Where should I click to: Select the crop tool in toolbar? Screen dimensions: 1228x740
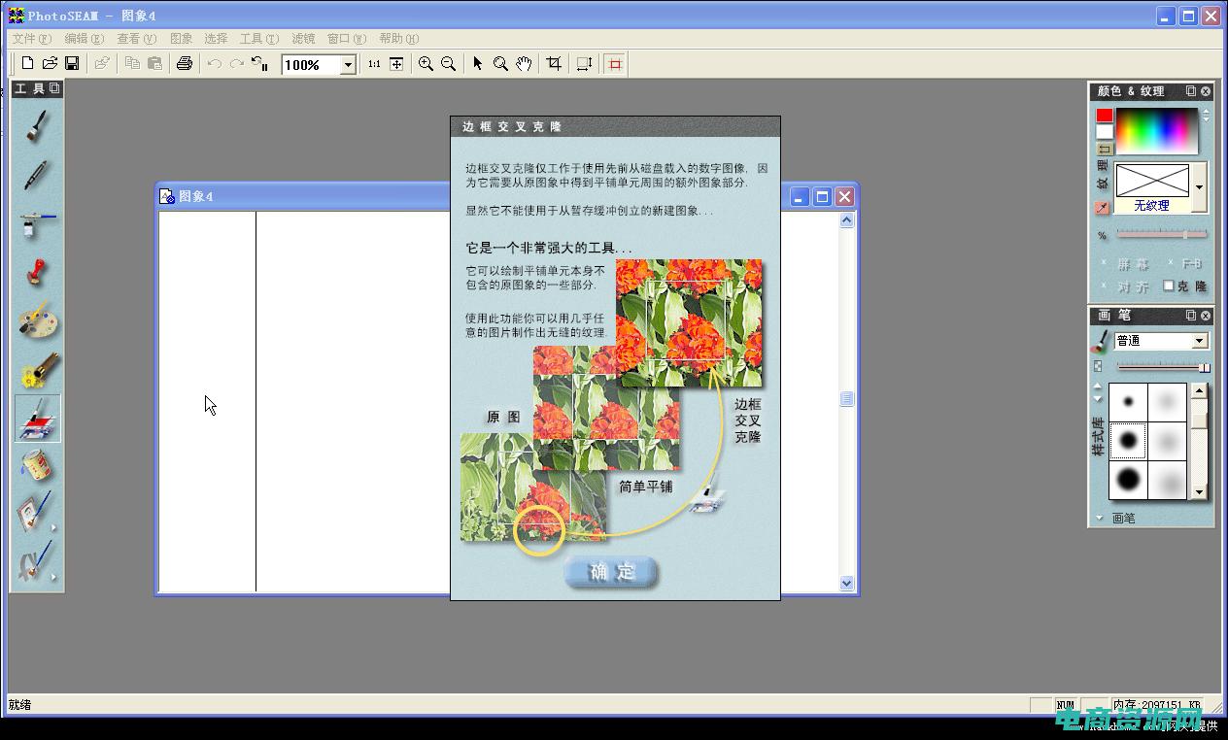tap(554, 64)
